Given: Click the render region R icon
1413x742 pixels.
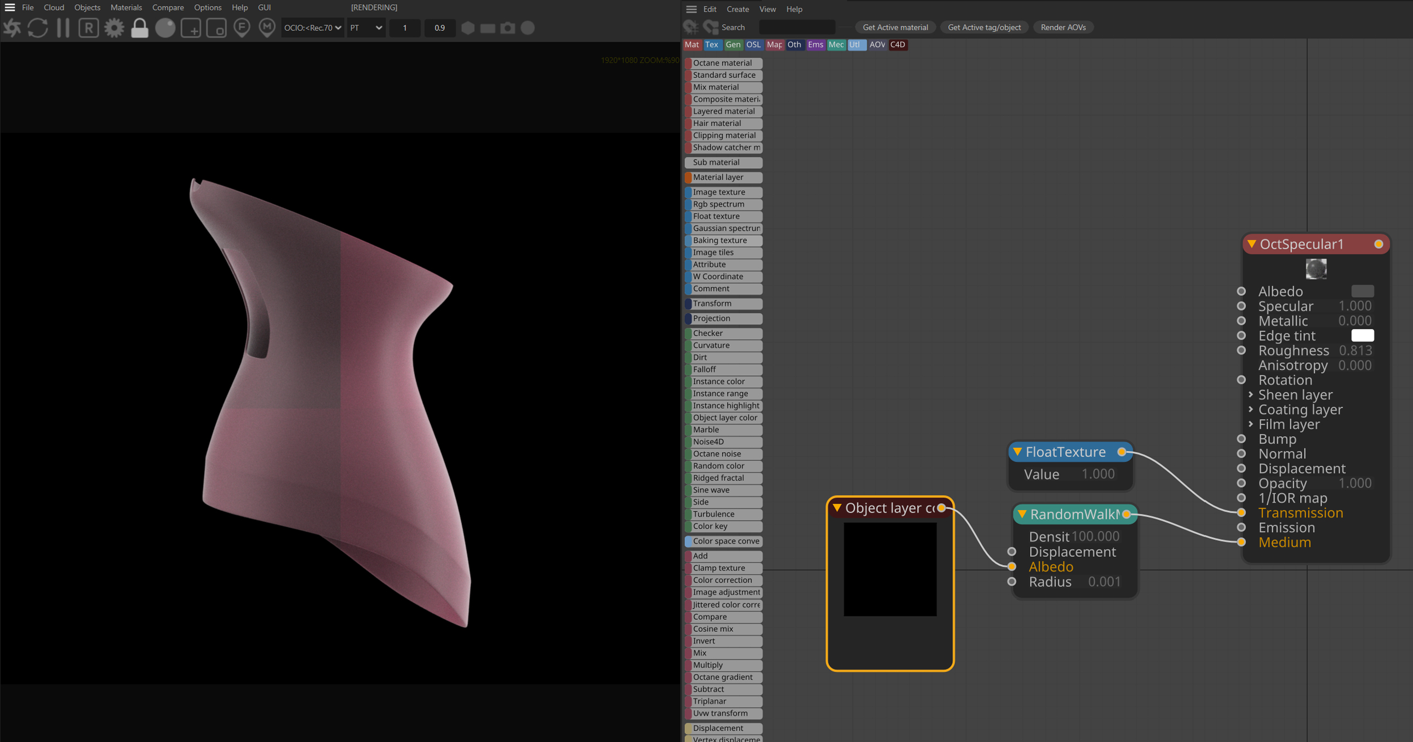Looking at the screenshot, I should point(88,28).
